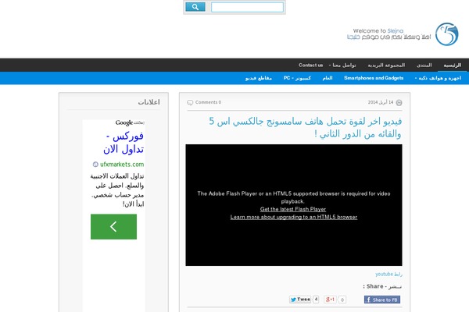Open the الرئيسية home tab
This screenshot has width=469, height=312.
coord(453,65)
